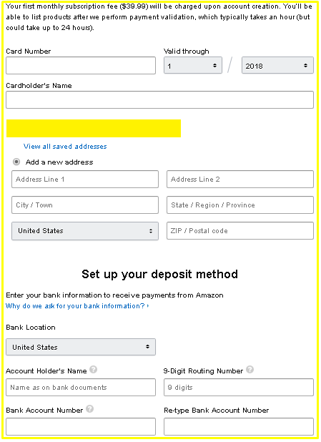The image size is (321, 442).
Task: Open View all saved addresses link
Action: pos(65,147)
